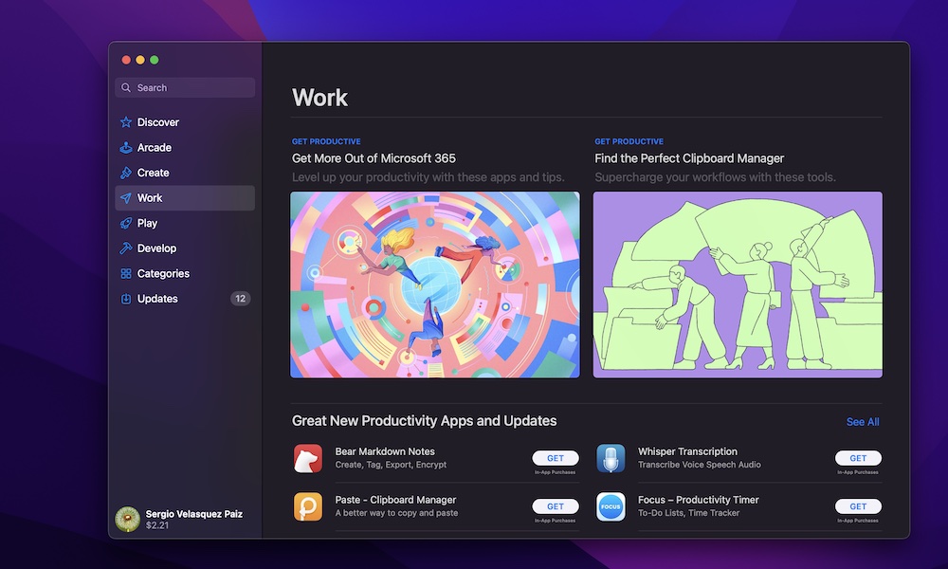Click 'Get More Out of Microsoft 365' headline
The image size is (948, 569).
(x=374, y=158)
